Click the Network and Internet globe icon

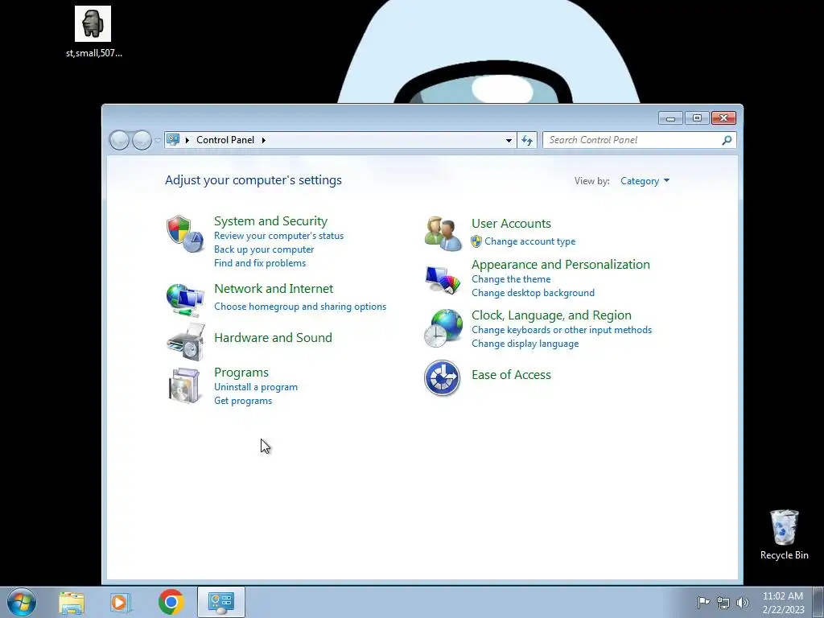tap(185, 299)
